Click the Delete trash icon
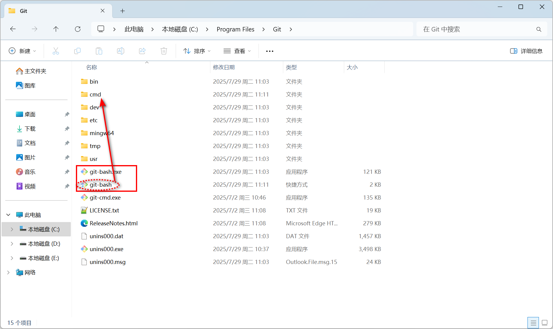 point(164,51)
